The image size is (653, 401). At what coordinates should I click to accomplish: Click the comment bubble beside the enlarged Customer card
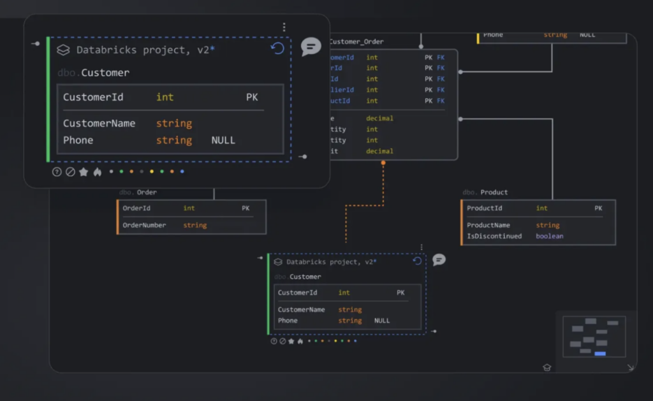pyautogui.click(x=311, y=47)
